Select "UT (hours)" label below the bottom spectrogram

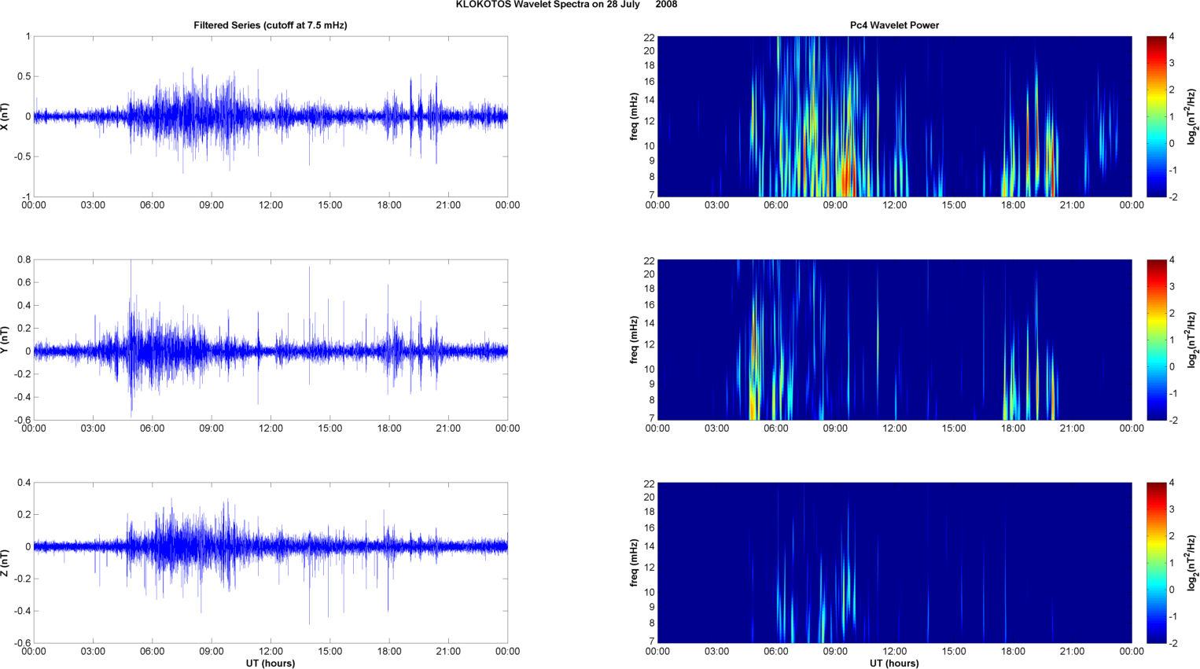[894, 663]
